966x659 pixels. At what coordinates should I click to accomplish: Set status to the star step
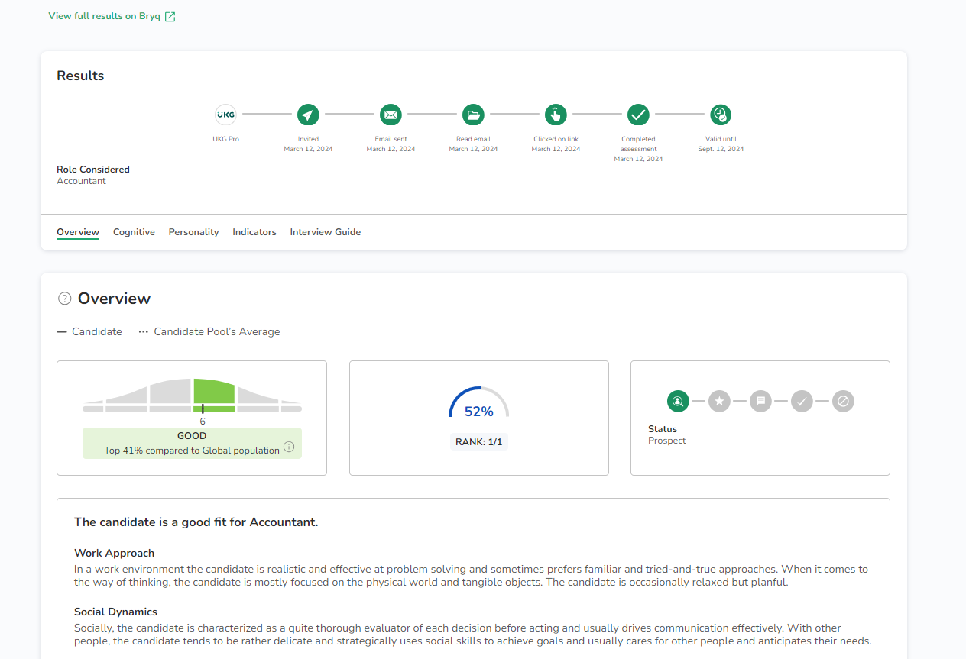coord(719,401)
